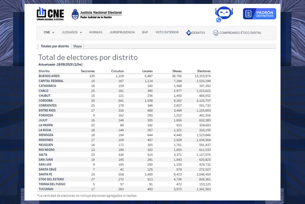305x204 pixels.
Task: Open the chatbot robot assistant icon
Action: 224,13
